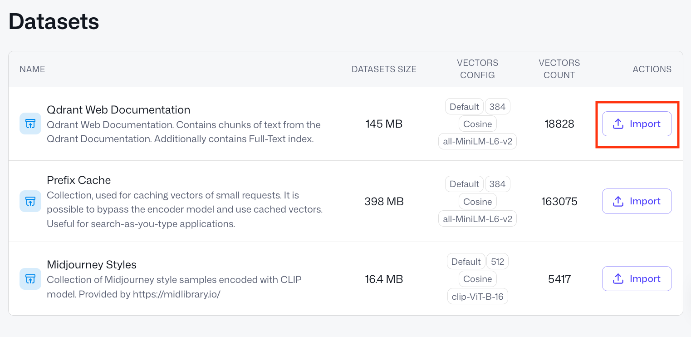The image size is (691, 337).
Task: Click the NAME column header
Action: click(32, 69)
